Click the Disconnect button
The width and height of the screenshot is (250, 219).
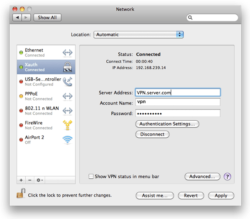(x=152, y=134)
